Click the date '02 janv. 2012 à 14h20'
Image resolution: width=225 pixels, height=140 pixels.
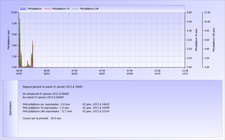point(96,104)
